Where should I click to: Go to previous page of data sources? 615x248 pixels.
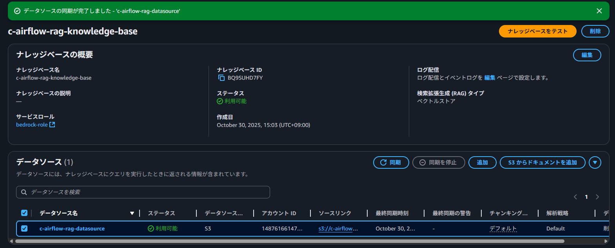click(x=575, y=197)
